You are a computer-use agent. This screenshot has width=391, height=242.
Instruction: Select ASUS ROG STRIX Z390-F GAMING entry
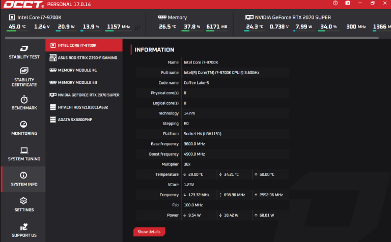tap(84, 58)
